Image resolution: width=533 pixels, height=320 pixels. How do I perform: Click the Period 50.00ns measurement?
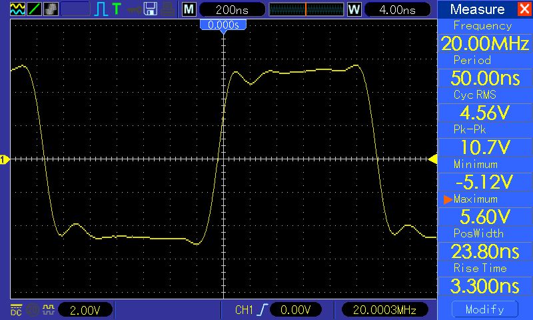485,71
